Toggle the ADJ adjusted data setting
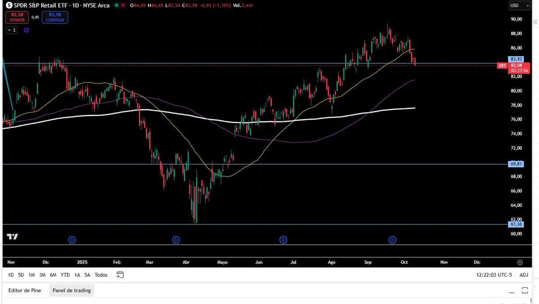Viewport: 539px width, 304px height. (x=524, y=275)
